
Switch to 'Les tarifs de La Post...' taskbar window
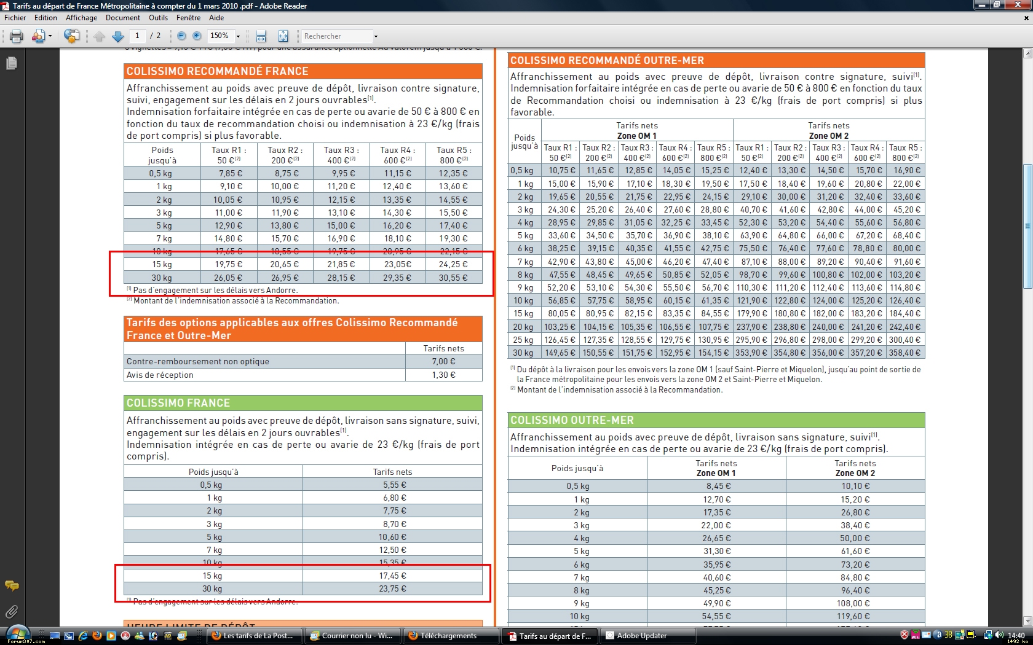(253, 636)
